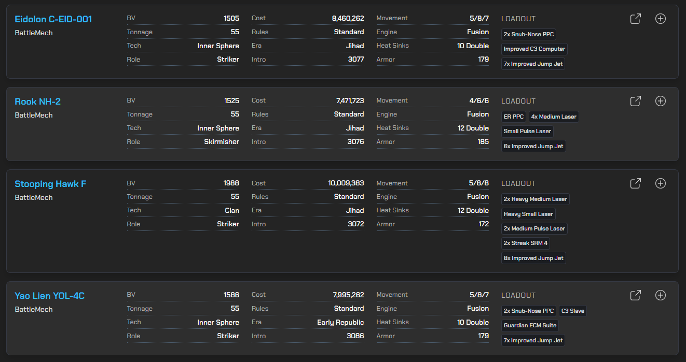Viewport: 686px width, 362px height.
Task: Select Yao Lien's BV value 1586
Action: pyautogui.click(x=231, y=295)
